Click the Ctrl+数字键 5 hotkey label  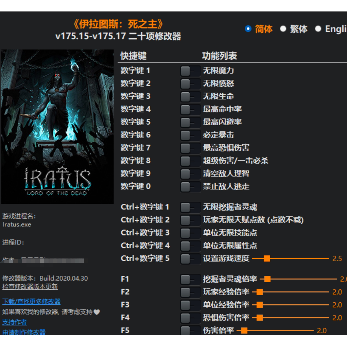click(x=145, y=258)
